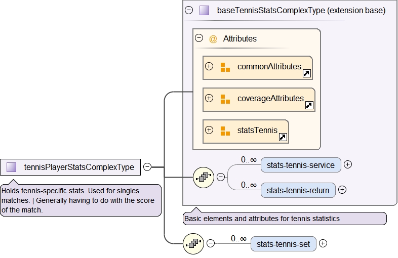Expand the statsTennis attribute group

[209, 130]
